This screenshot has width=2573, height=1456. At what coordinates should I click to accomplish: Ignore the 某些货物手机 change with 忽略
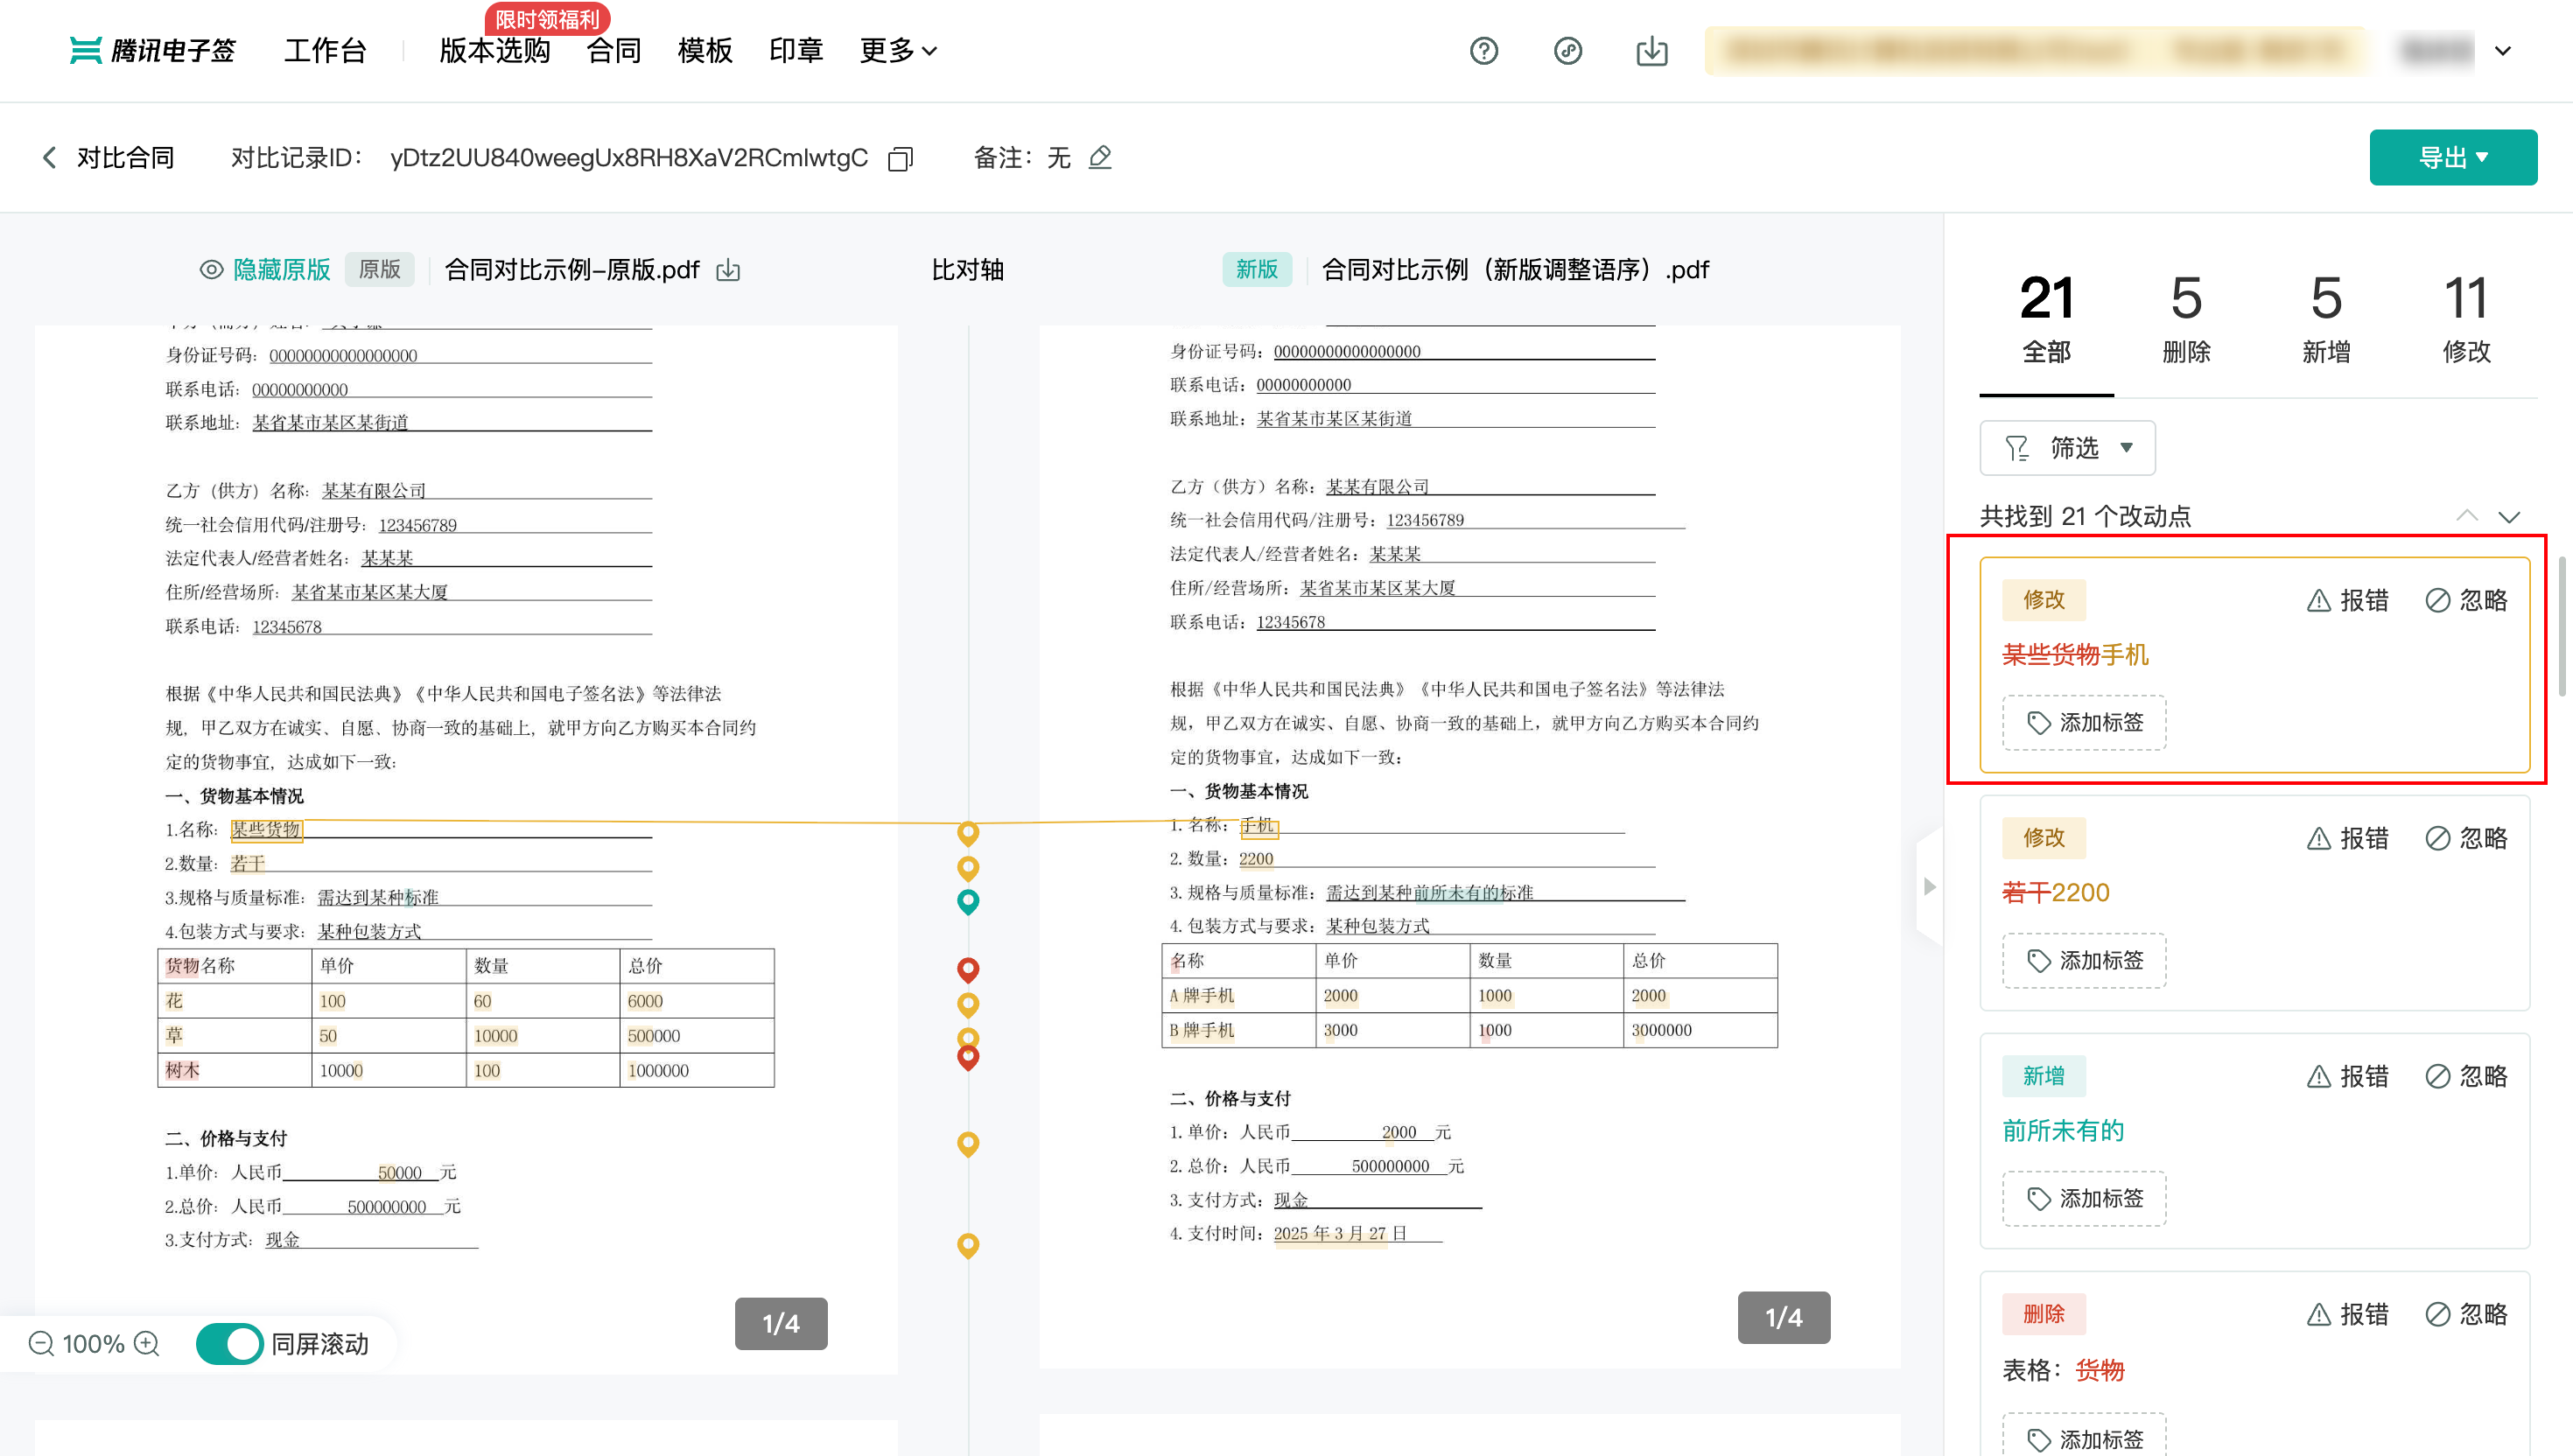[2466, 600]
